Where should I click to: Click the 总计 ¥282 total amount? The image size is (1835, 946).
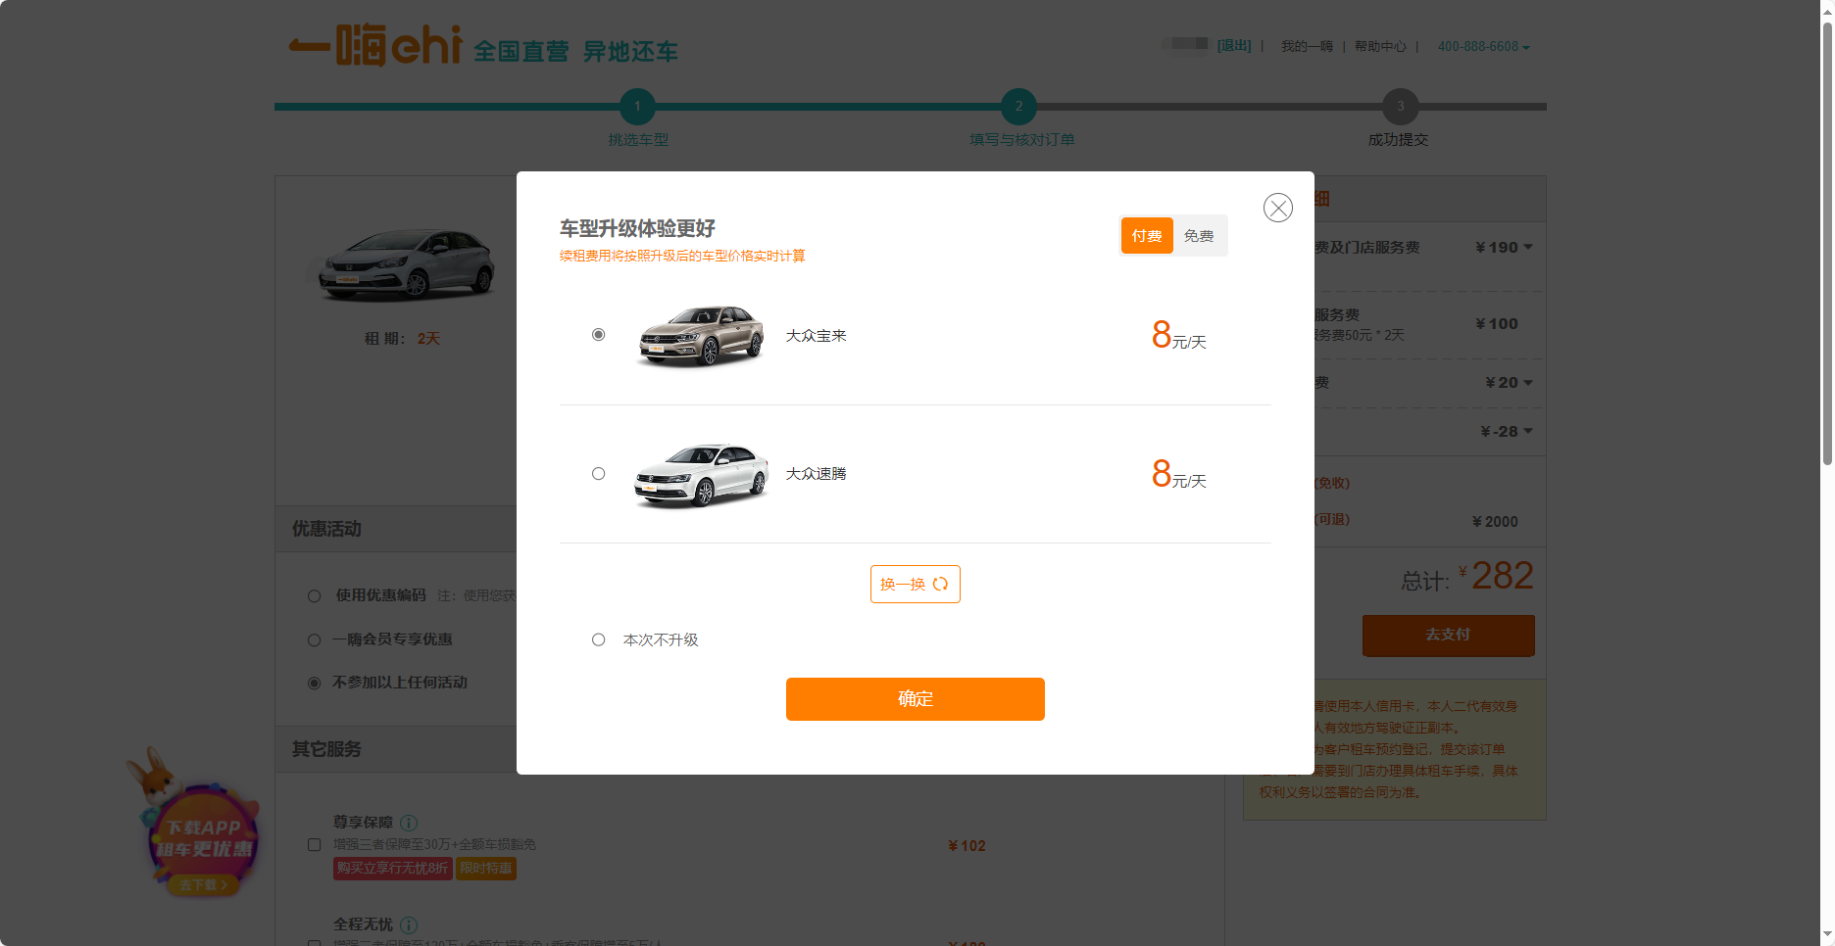point(1495,576)
